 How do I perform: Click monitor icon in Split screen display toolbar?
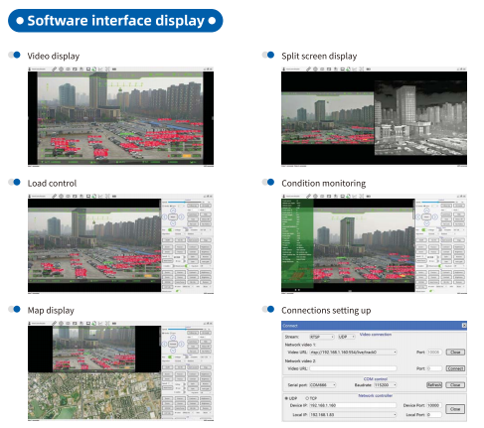(x=342, y=69)
